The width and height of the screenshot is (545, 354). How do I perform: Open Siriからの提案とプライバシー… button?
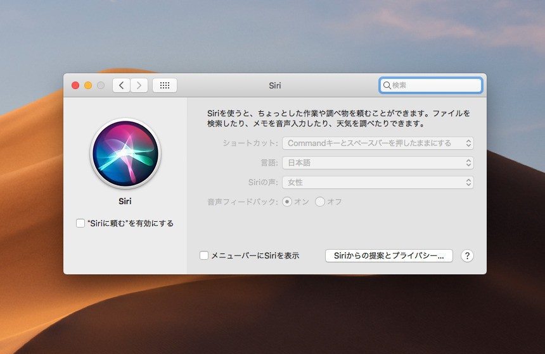click(x=389, y=256)
